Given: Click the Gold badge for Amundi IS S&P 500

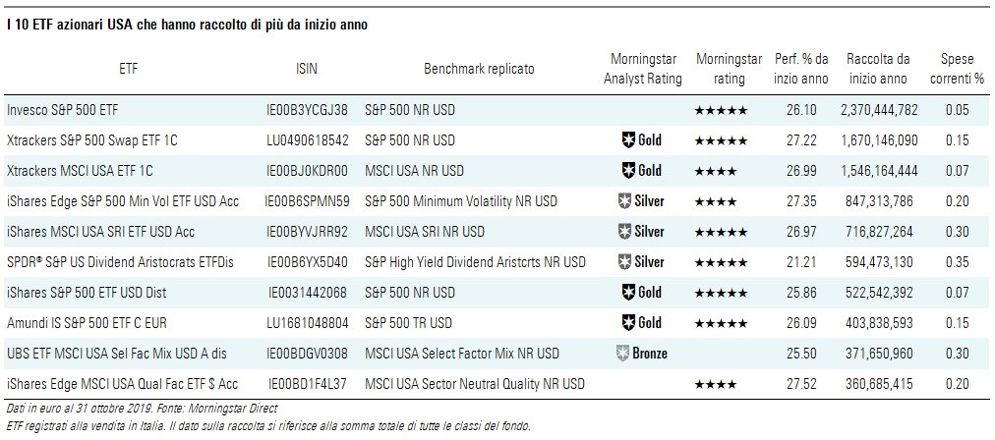Looking at the screenshot, I should (641, 323).
